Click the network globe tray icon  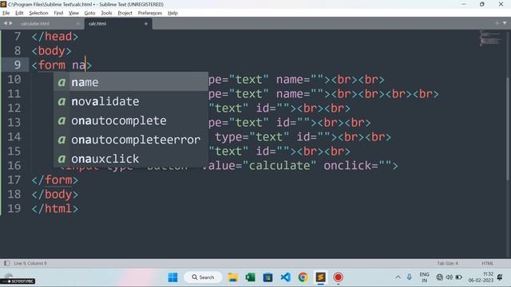click(440, 277)
